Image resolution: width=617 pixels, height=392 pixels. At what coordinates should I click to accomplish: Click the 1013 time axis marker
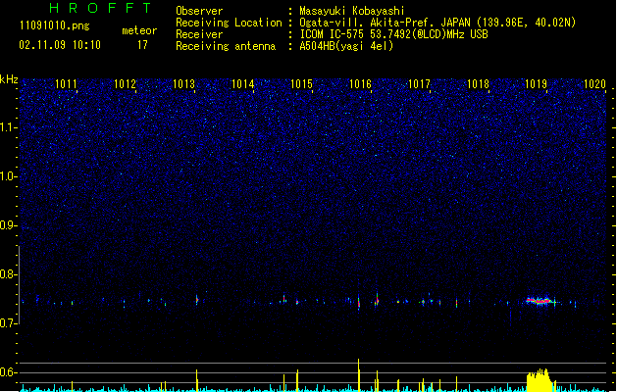183,84
